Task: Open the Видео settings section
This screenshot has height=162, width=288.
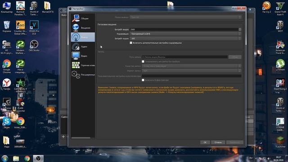Action: [x=83, y=56]
